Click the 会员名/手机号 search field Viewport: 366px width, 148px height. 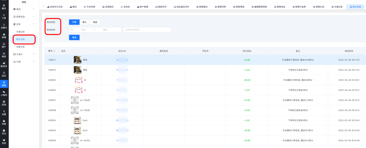147,30
